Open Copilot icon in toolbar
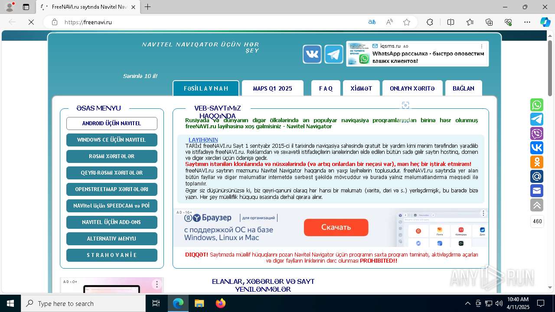This screenshot has height=312, width=555. coord(545,22)
